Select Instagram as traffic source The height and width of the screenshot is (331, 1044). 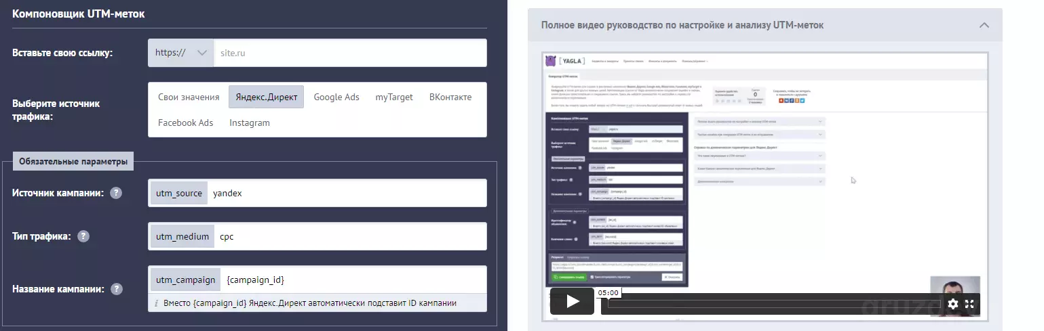pos(250,123)
